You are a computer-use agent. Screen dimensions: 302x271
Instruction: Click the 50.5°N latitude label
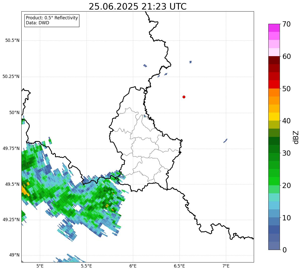tap(12, 40)
